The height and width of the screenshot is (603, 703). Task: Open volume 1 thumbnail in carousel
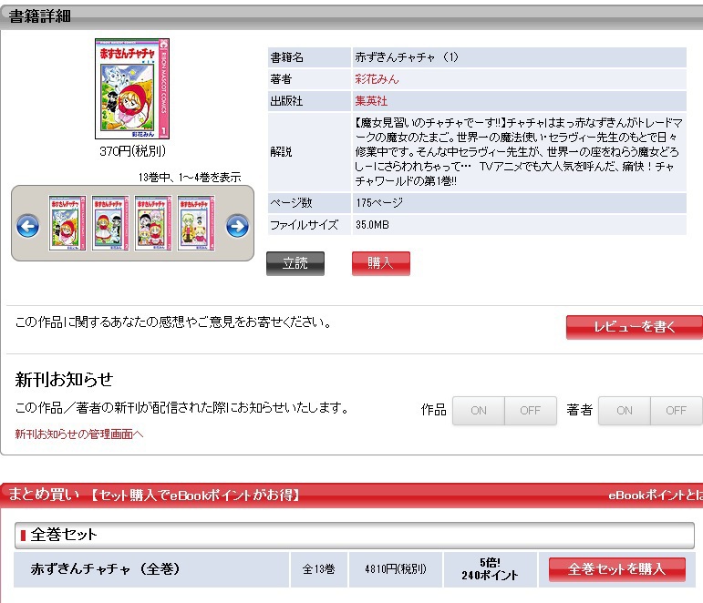pyautogui.click(x=67, y=223)
